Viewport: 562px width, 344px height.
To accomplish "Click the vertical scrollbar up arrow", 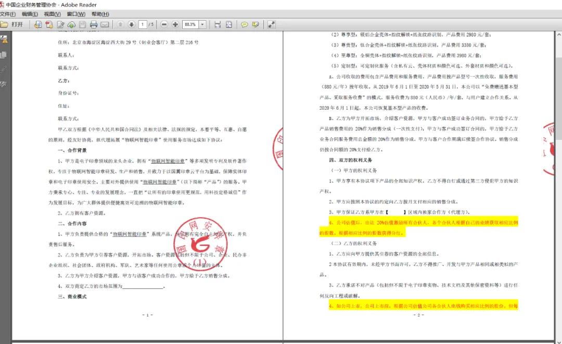I will point(559,35).
